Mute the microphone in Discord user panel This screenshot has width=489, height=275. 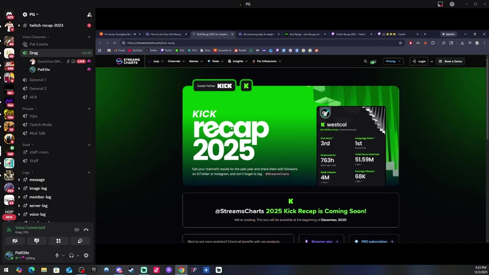coord(57,256)
